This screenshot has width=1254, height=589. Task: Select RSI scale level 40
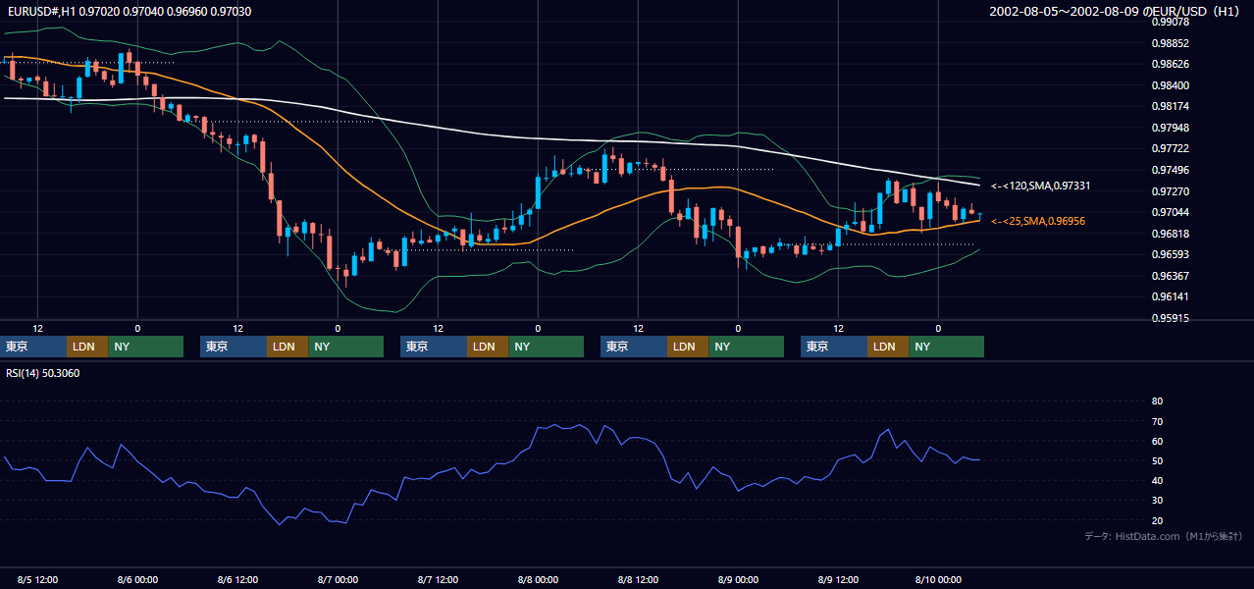click(1157, 480)
